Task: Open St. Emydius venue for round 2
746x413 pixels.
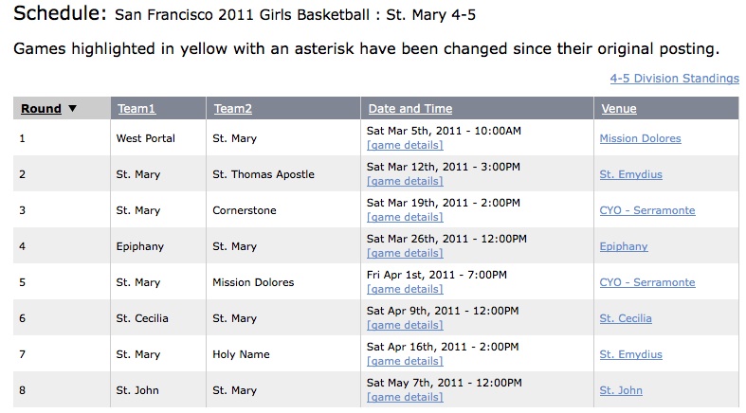Action: pyautogui.click(x=631, y=174)
